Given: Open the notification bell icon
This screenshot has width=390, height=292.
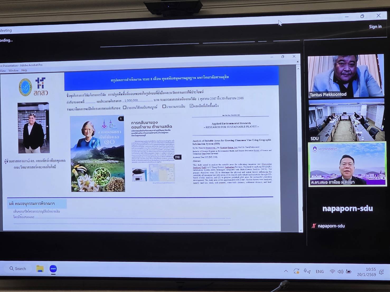Looking at the screenshot, I should 381,272.
